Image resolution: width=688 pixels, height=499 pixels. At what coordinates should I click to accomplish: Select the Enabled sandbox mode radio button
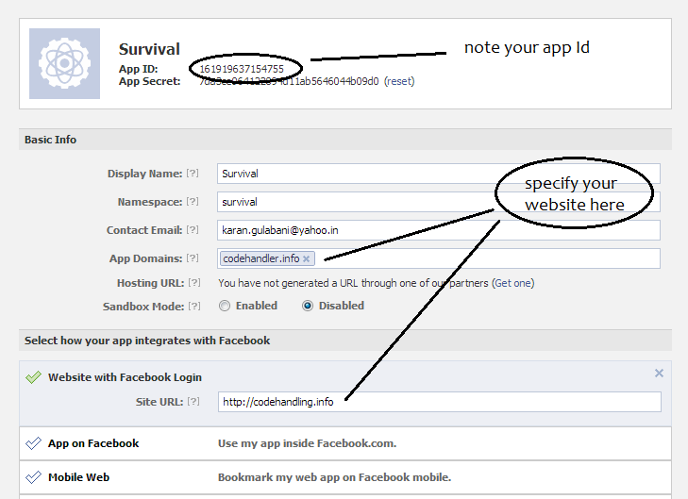click(225, 306)
